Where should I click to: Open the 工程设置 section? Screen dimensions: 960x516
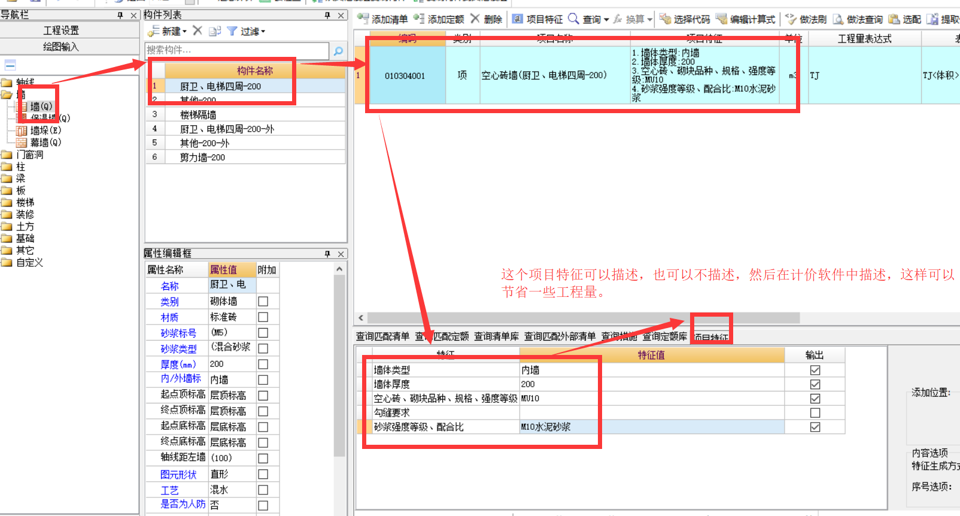point(69,30)
